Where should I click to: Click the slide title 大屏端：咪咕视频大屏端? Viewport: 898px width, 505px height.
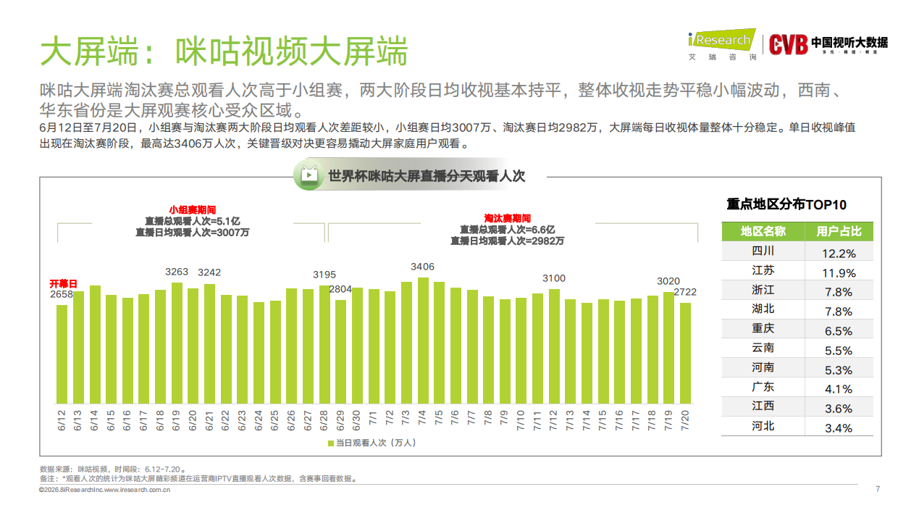point(224,51)
